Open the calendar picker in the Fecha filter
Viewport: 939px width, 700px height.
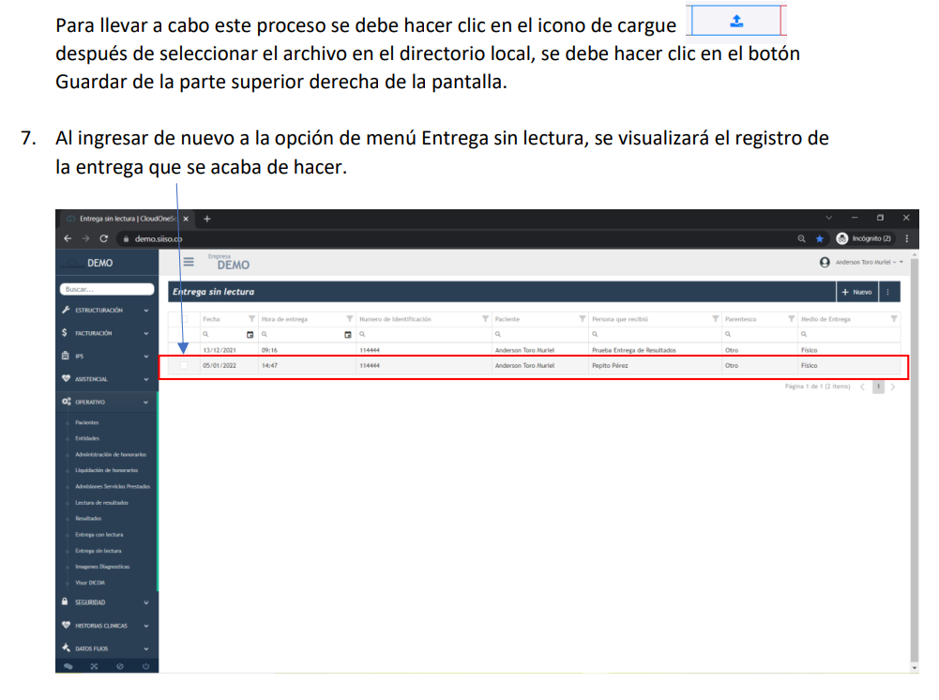[x=250, y=334]
